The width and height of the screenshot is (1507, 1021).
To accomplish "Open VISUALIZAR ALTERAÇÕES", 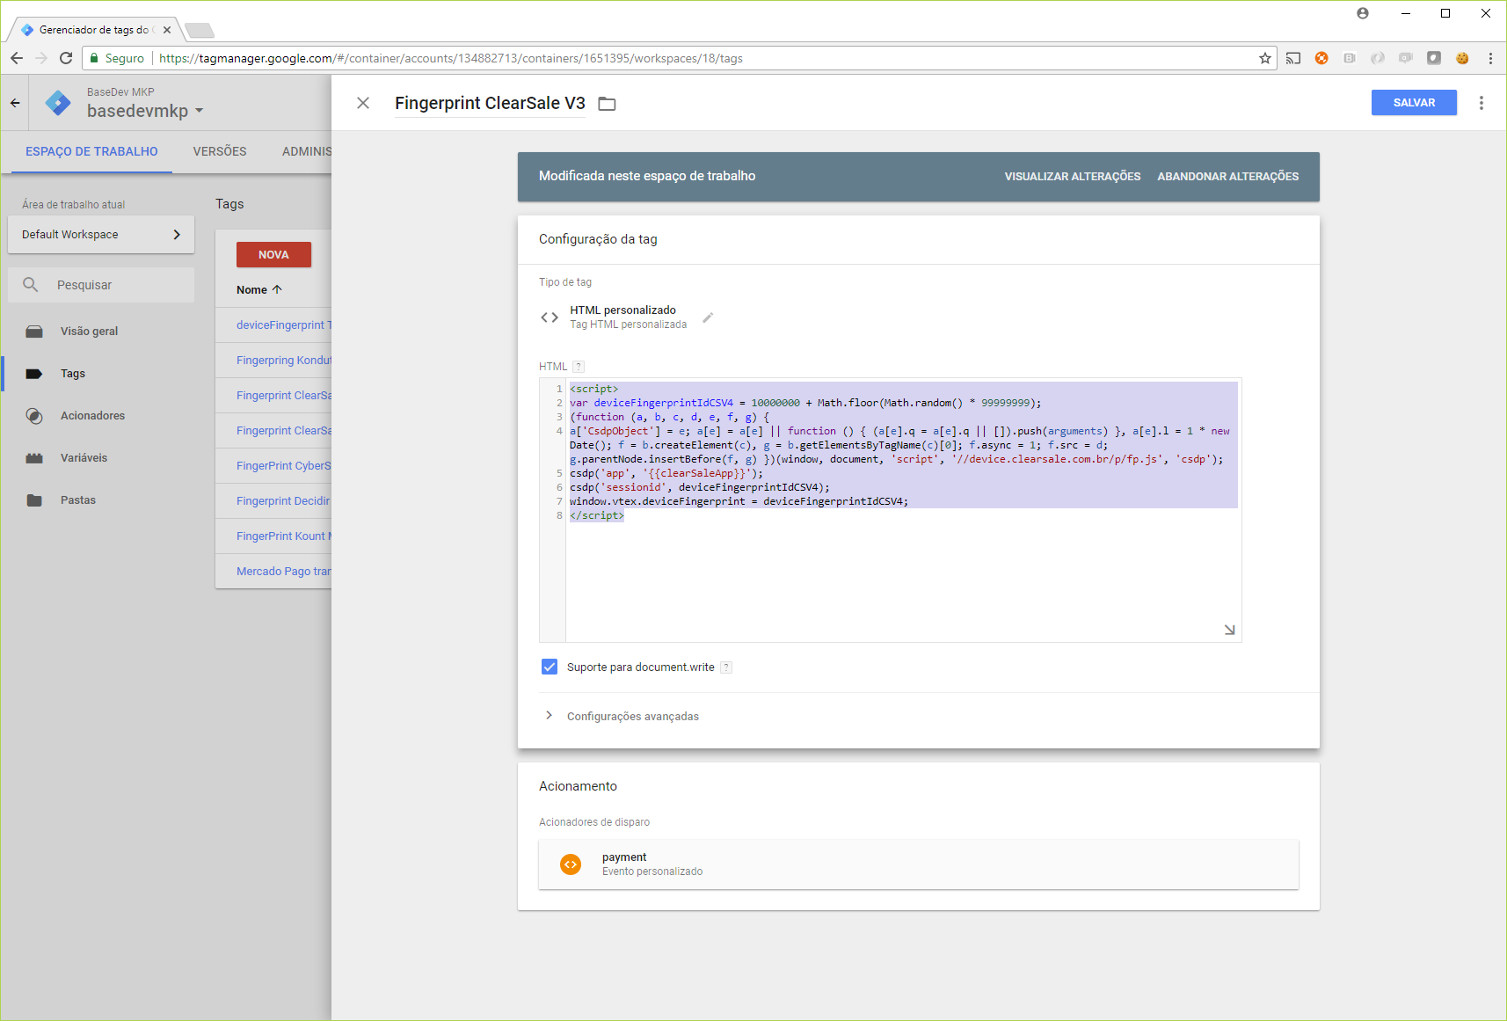I will (1071, 176).
